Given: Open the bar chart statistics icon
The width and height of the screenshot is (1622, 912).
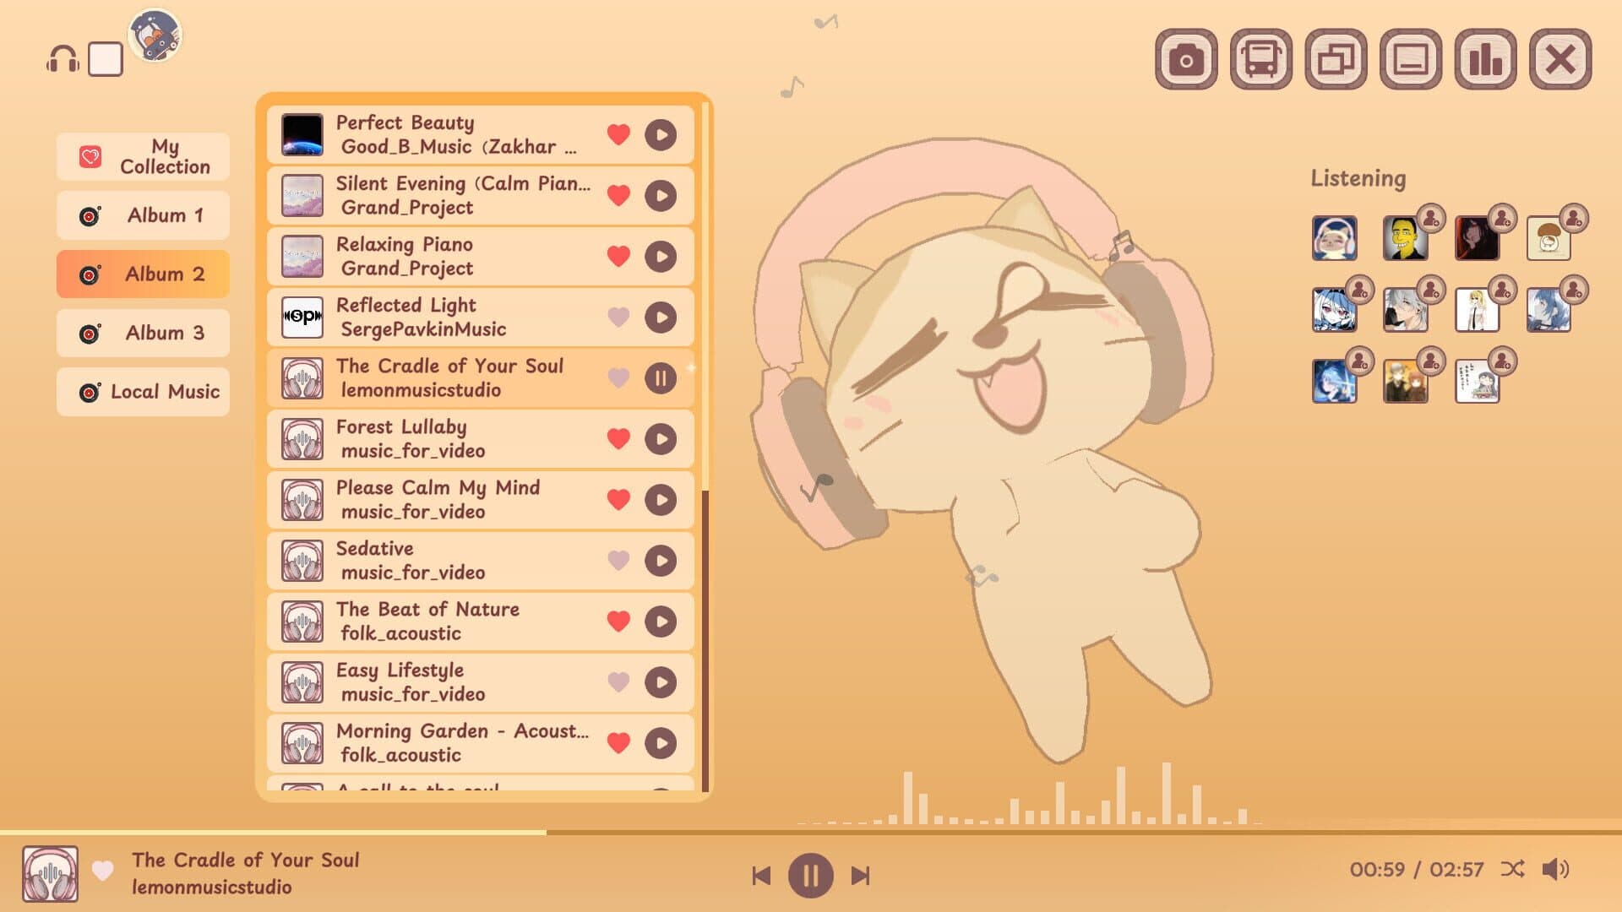Looking at the screenshot, I should [x=1485, y=59].
